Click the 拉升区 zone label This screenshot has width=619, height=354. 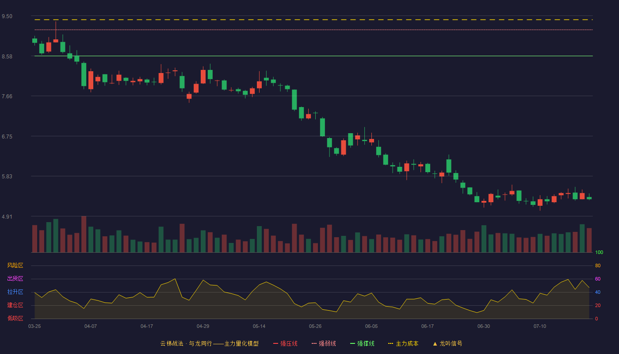pos(15,292)
